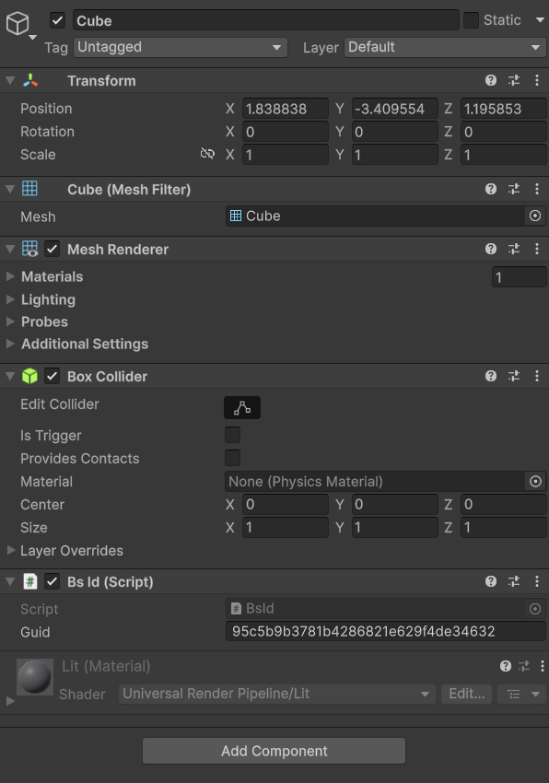Click the GameObject cube icon selector

[x=20, y=25]
